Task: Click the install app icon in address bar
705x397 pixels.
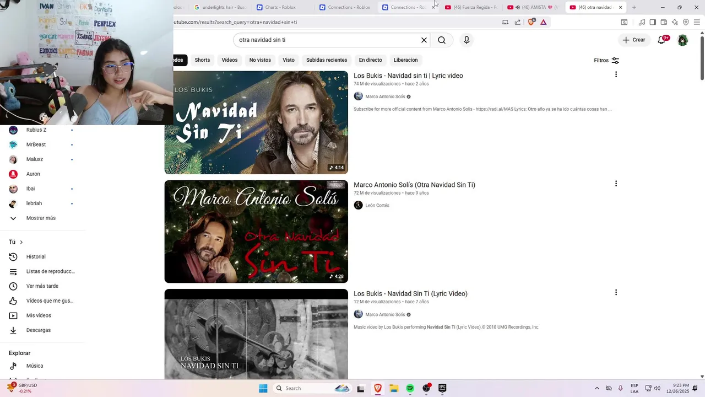Action: [505, 22]
